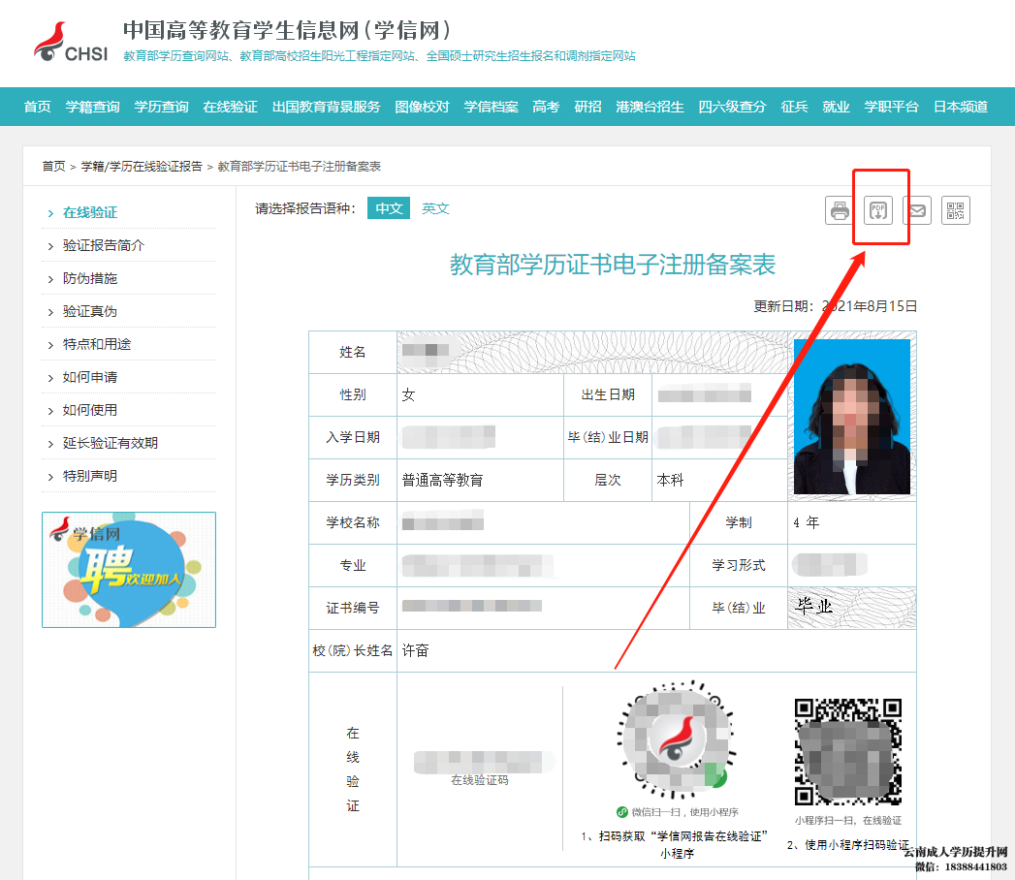Click the QR code icon in the toolbar
The image size is (1015, 880).
point(956,209)
